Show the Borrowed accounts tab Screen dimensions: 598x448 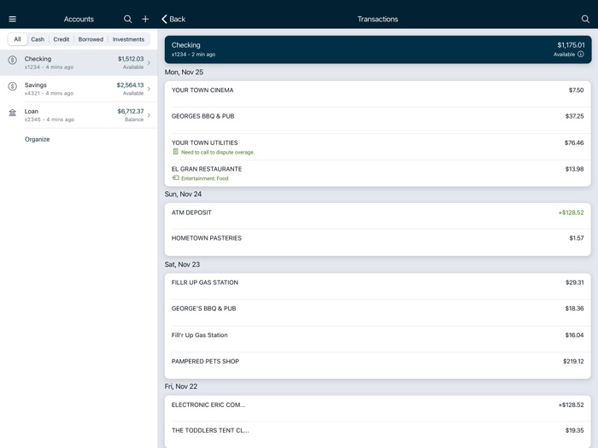pyautogui.click(x=91, y=39)
